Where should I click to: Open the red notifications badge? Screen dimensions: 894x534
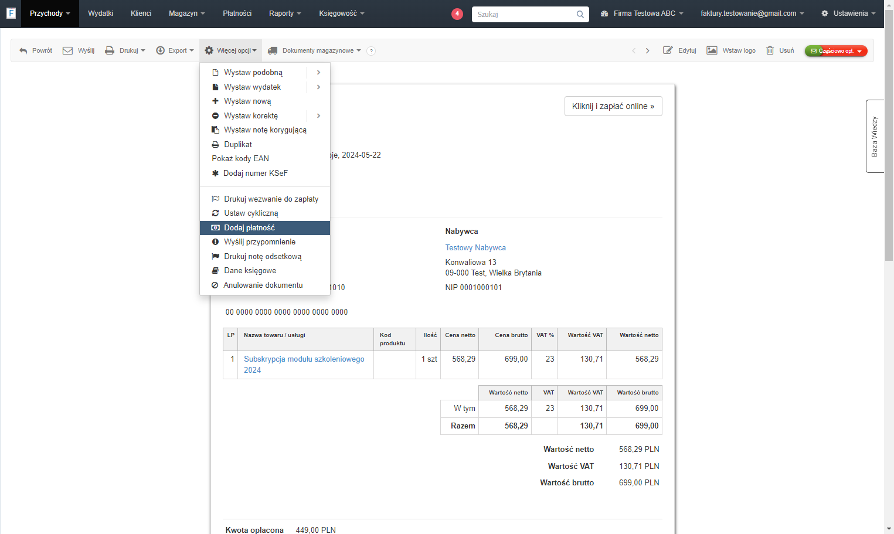(457, 13)
